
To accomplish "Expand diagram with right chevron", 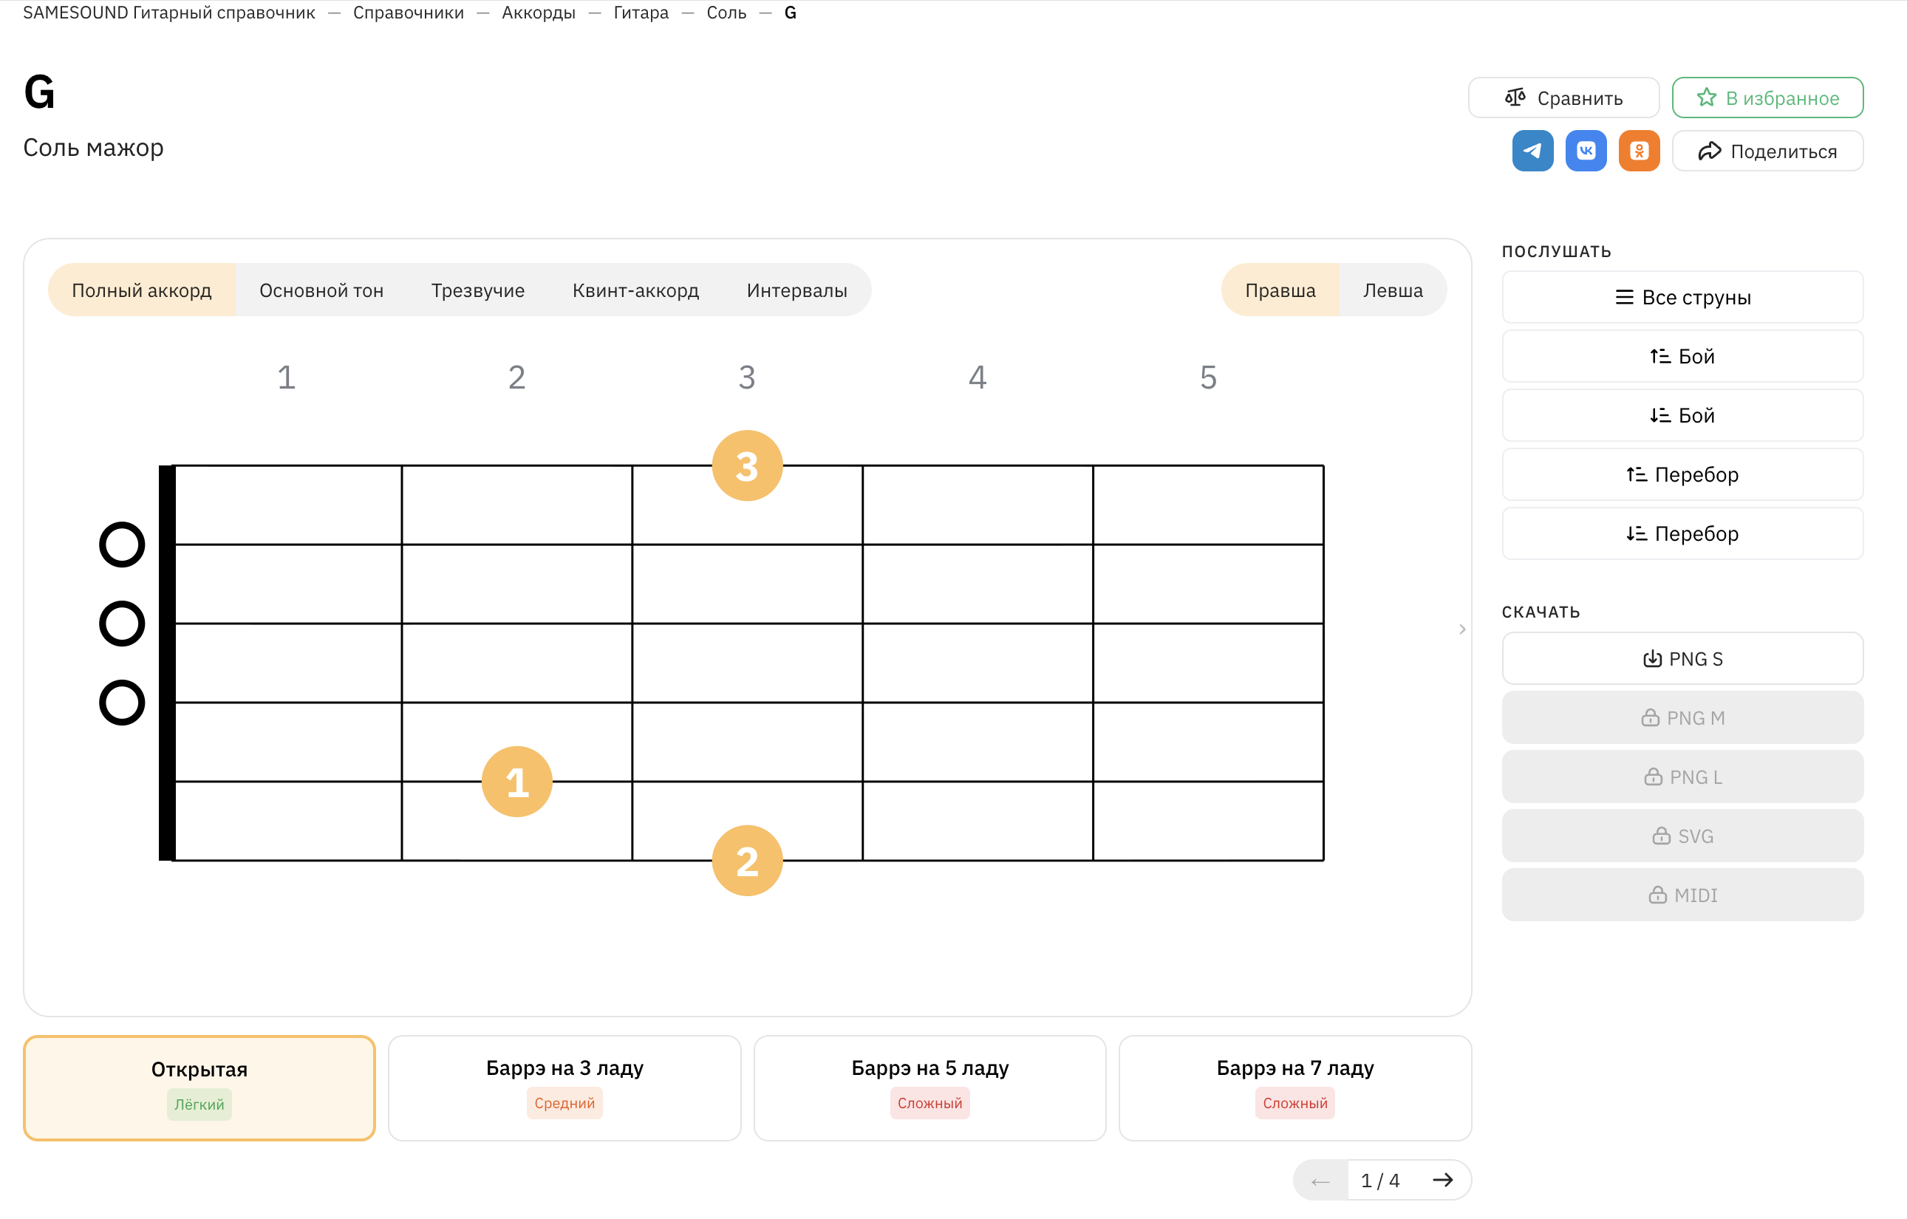I will (1462, 629).
